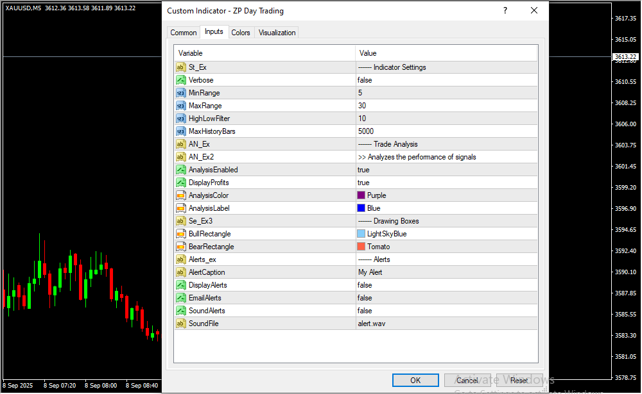The image size is (642, 394).
Task: Click the boolean icon next to EmailAlerts
Action: [x=180, y=298]
